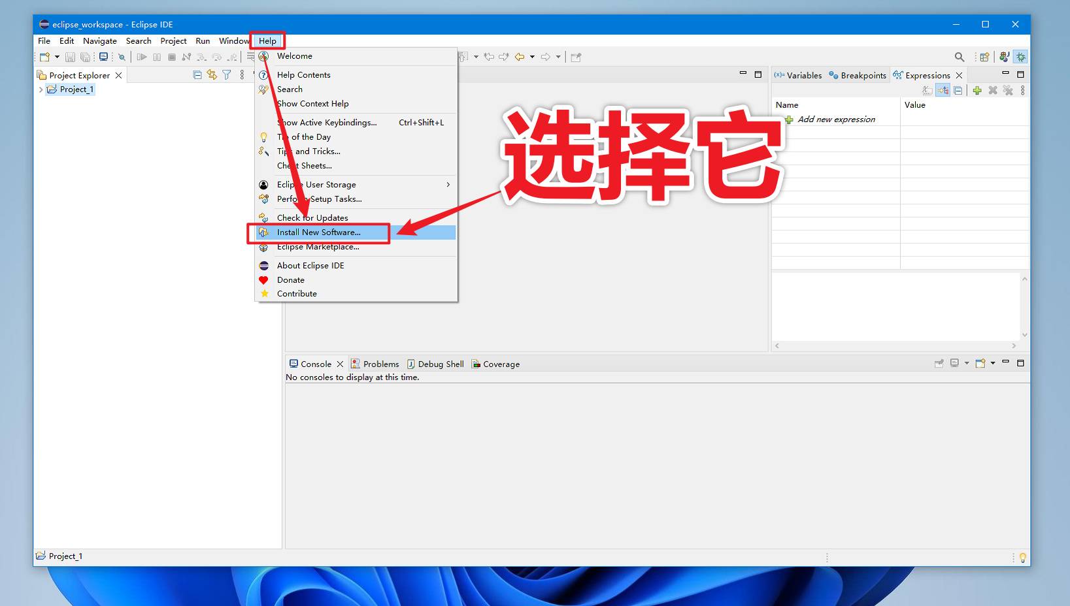Screen dimensions: 1070x606
Task: Open Display Selected Console dropdown arrow
Action: (967, 363)
